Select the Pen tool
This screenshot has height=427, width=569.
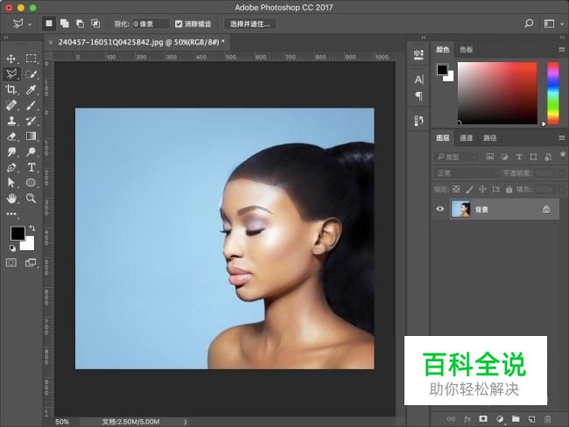(x=11, y=167)
